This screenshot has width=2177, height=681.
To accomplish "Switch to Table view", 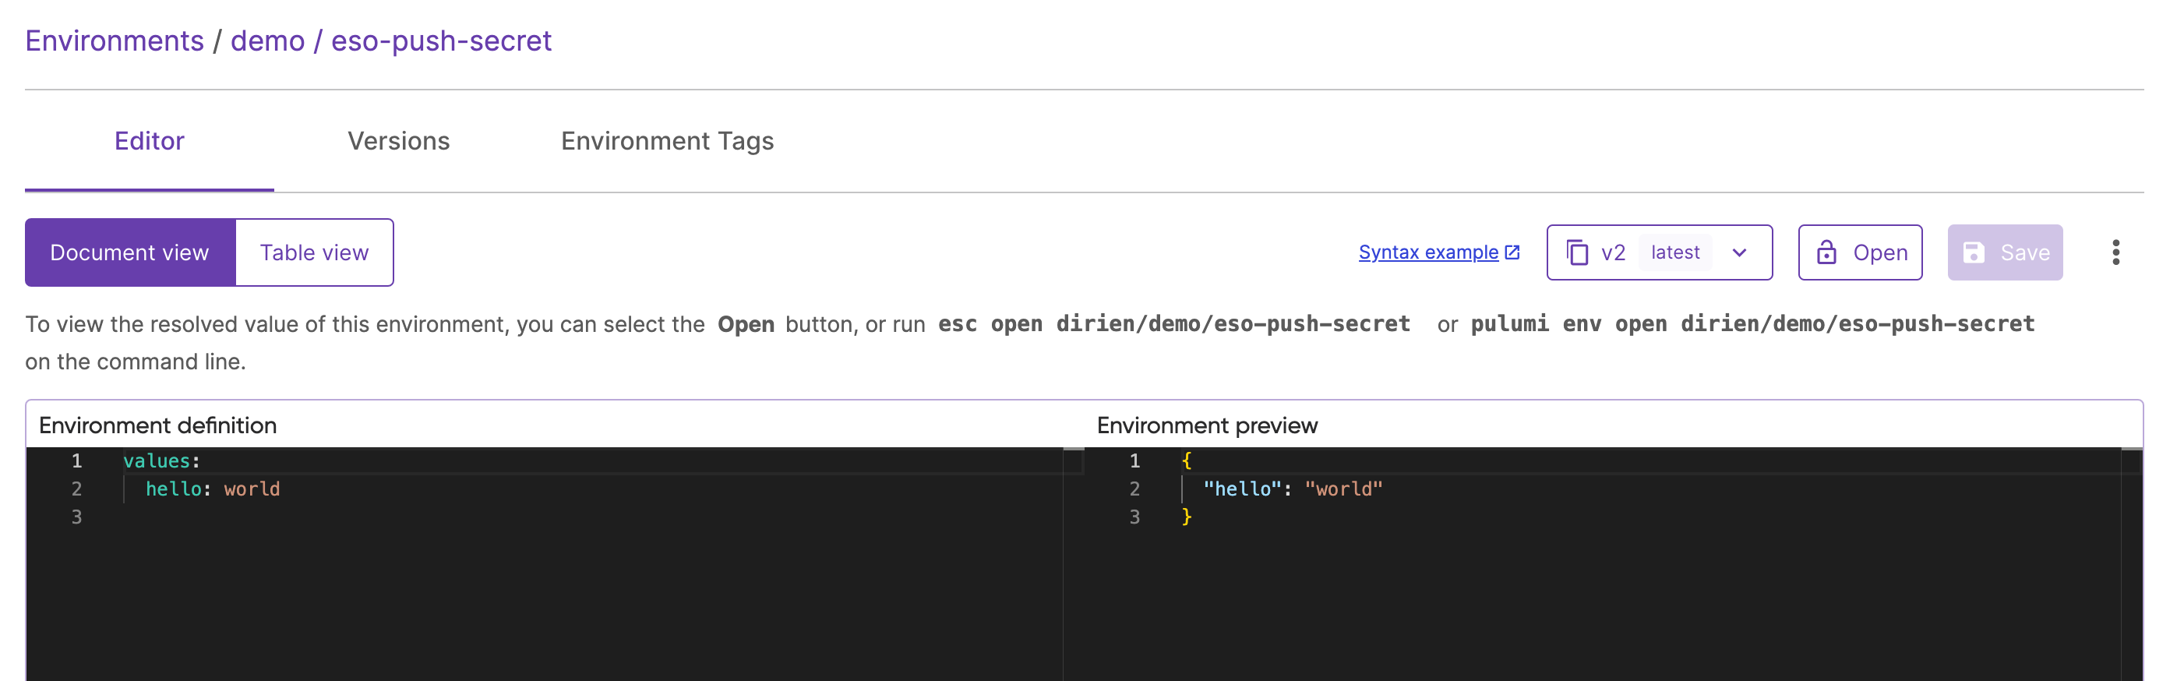I will [314, 252].
